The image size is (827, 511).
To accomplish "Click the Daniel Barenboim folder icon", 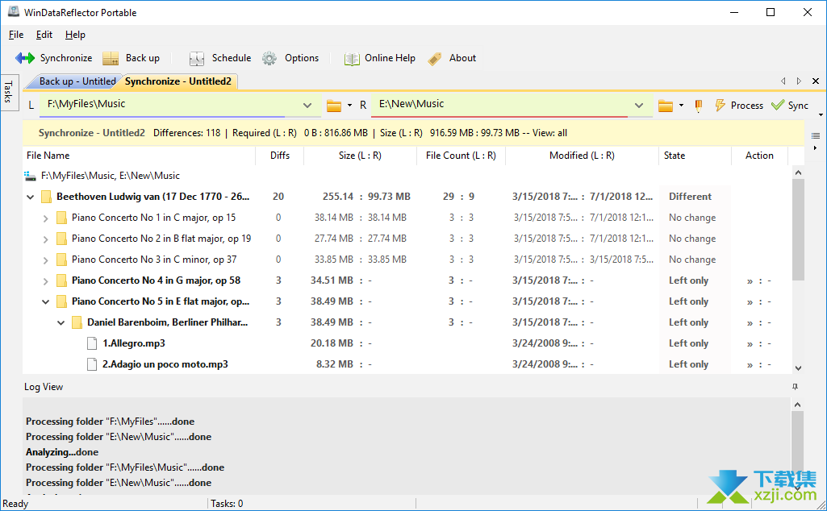I will click(x=77, y=322).
